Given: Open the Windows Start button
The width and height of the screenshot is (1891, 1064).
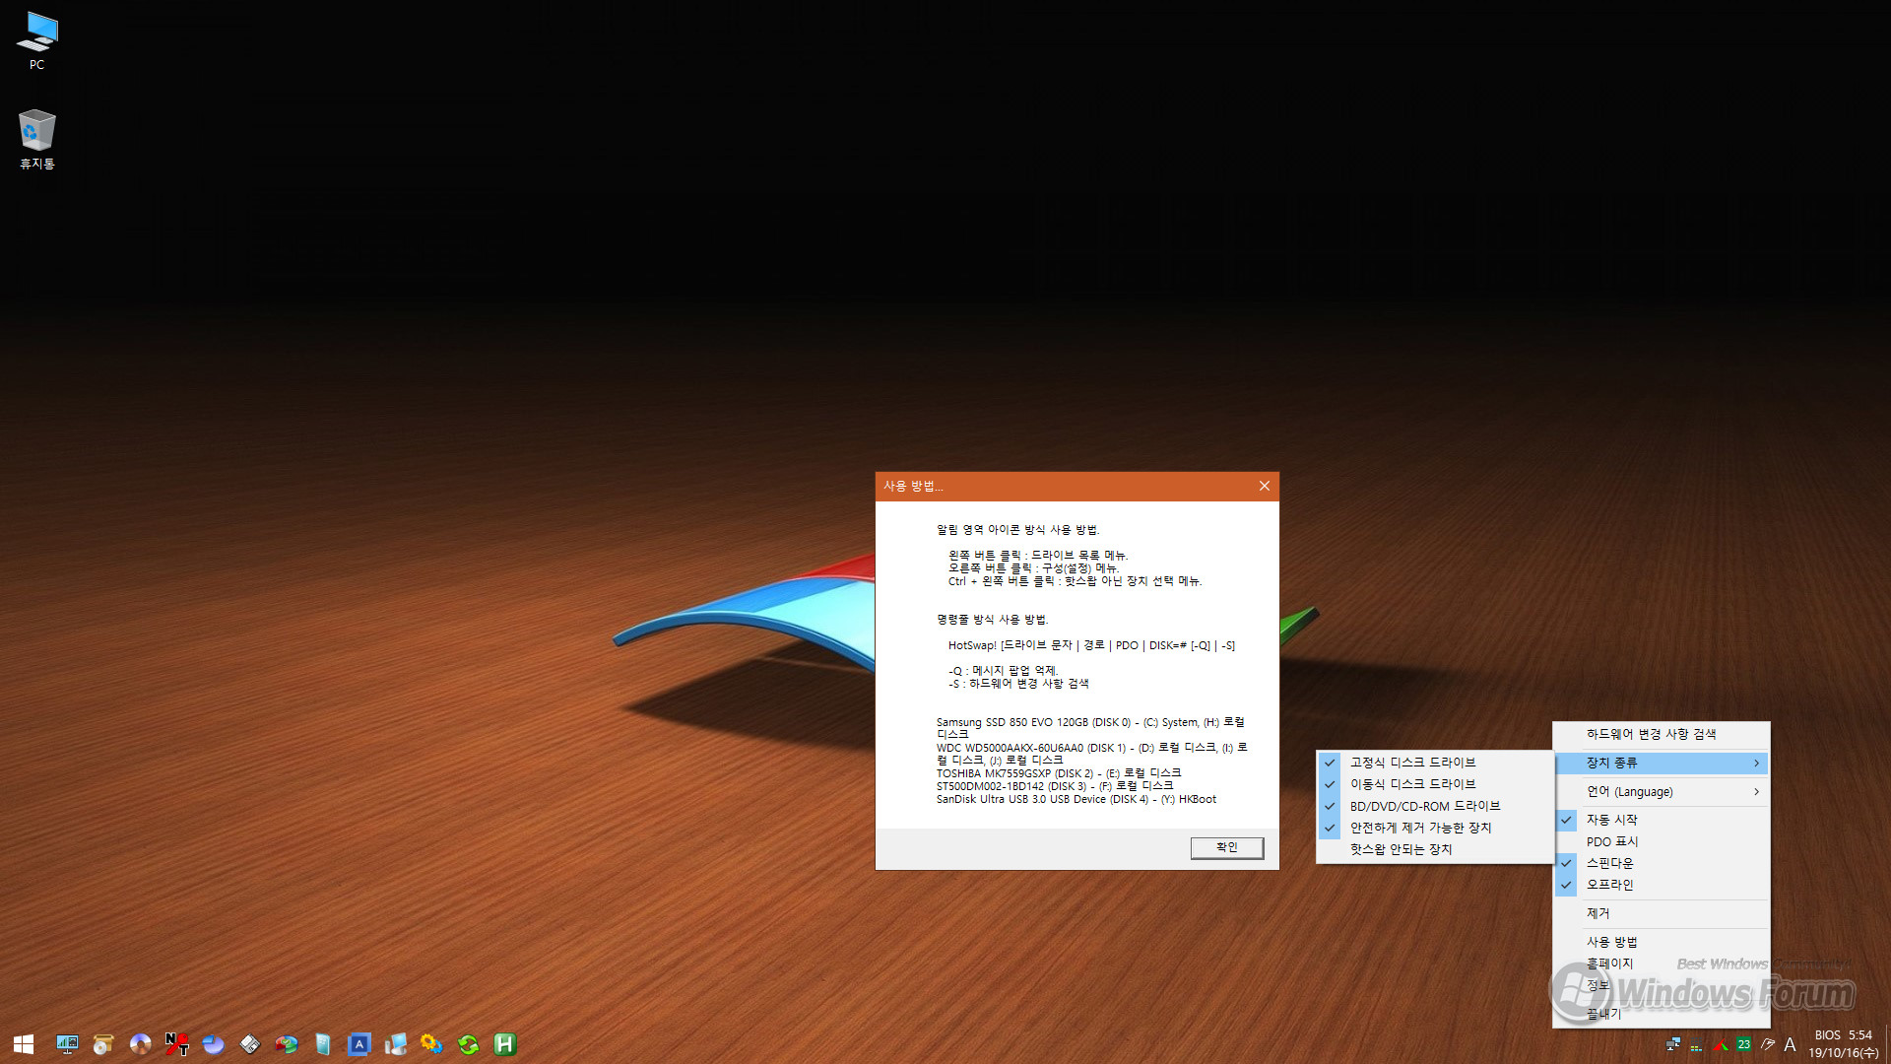Looking at the screenshot, I should pos(24,1044).
